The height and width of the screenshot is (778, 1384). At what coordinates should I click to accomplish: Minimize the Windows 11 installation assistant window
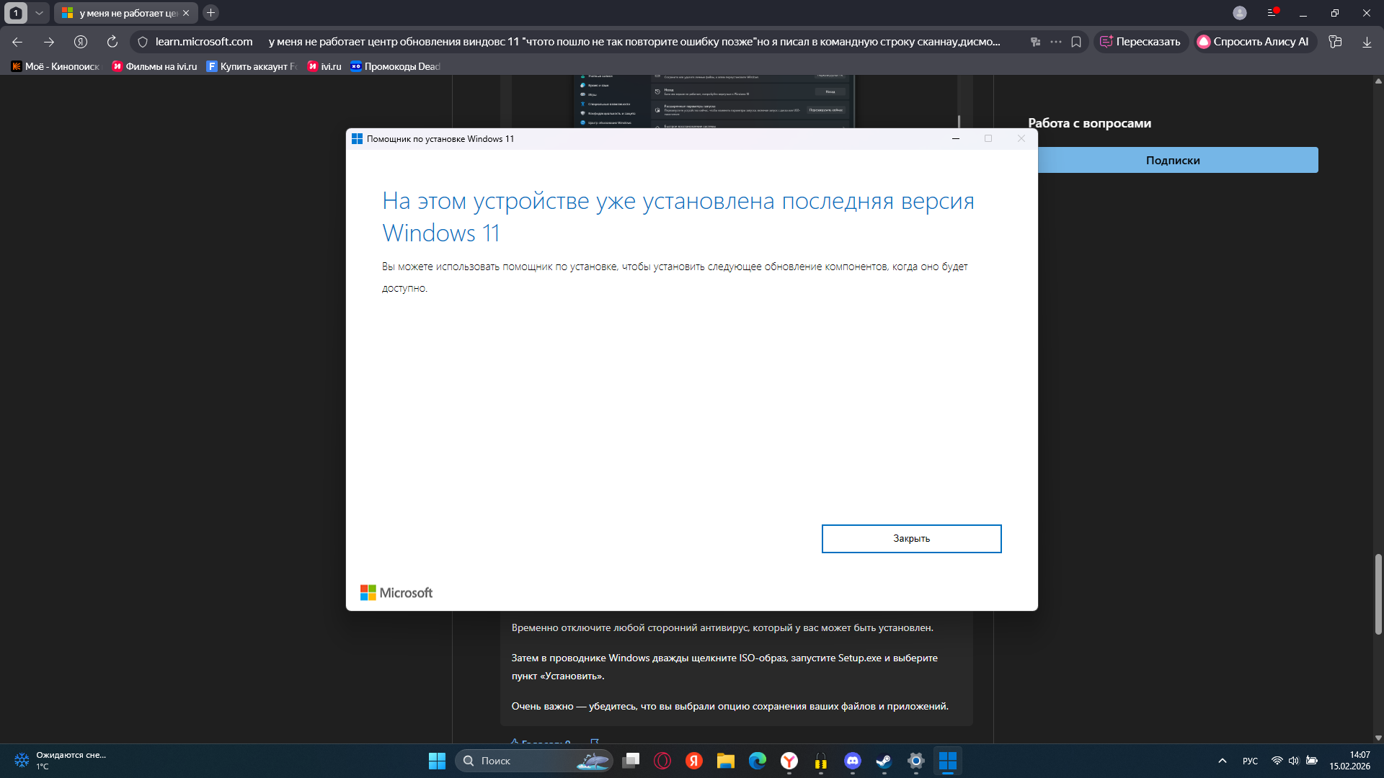click(956, 139)
